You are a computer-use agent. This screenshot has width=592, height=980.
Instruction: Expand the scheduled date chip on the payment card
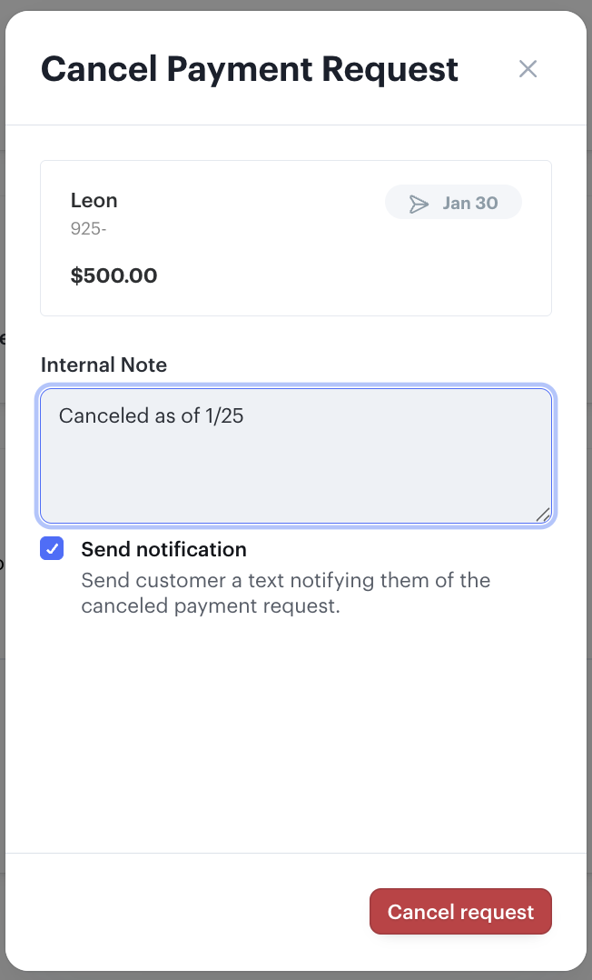click(x=453, y=202)
